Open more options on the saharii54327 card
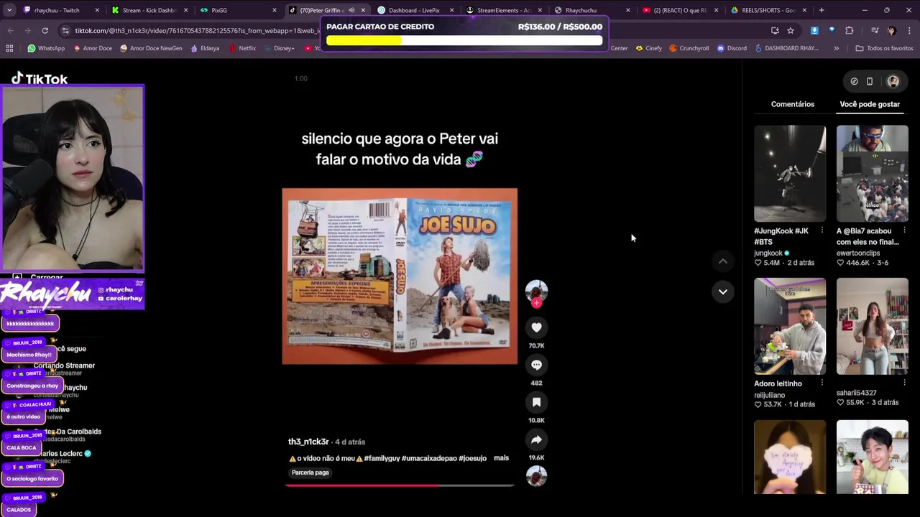Screen dimensions: 920x517 tap(904, 383)
